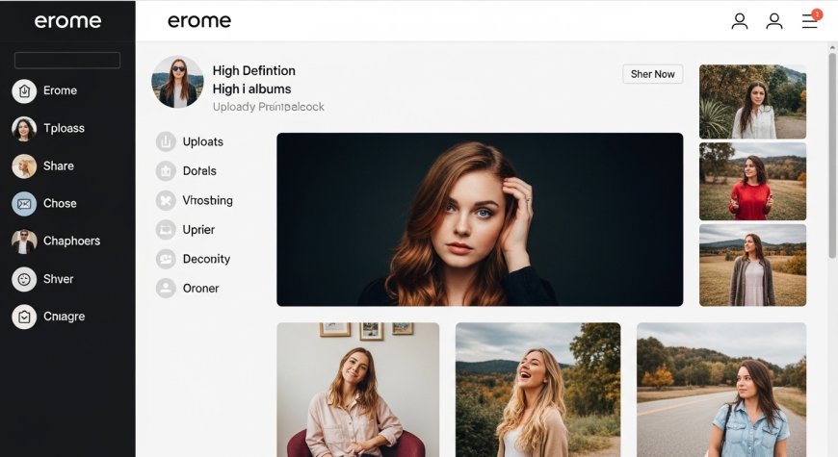Click the Uploats icon

166,142
